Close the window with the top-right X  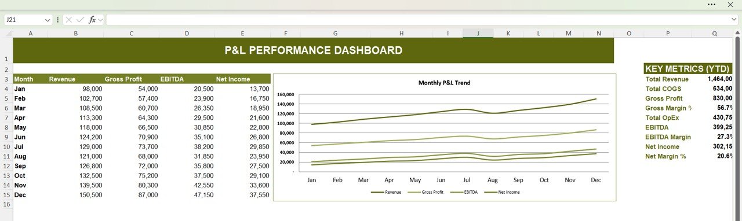pyautogui.click(x=730, y=4)
